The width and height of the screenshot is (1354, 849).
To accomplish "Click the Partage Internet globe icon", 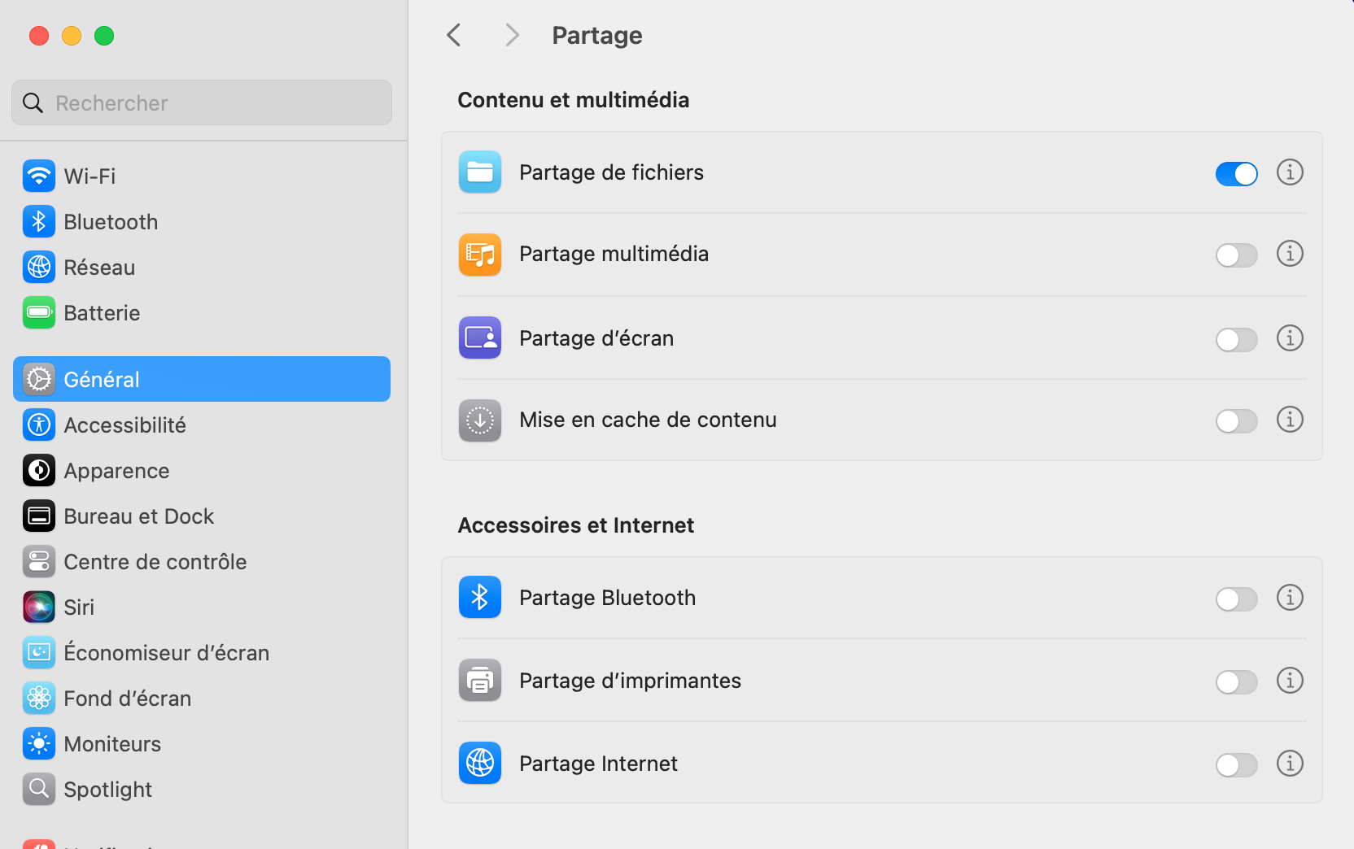I will tap(480, 763).
